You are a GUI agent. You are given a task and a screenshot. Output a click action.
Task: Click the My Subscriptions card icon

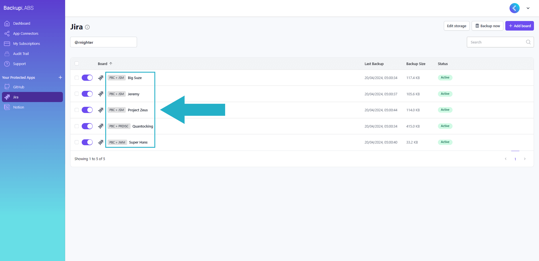pos(7,44)
